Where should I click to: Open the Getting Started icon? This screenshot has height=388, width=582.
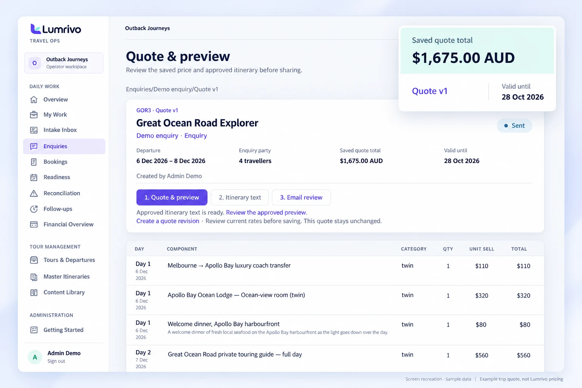(x=34, y=330)
